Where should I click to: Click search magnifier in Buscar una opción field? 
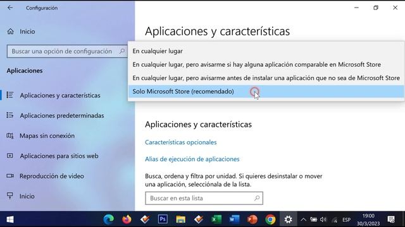click(x=122, y=51)
